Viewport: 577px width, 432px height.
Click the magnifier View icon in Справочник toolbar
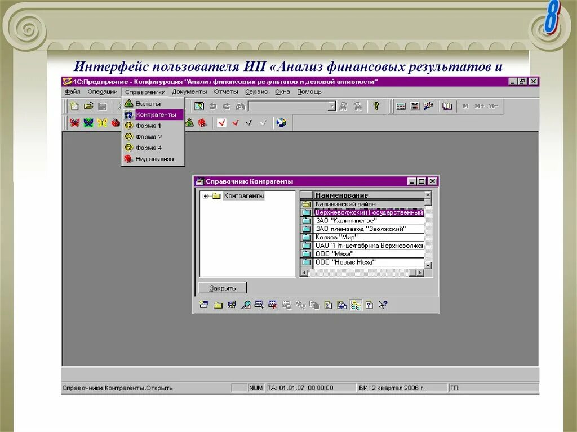coord(246,305)
